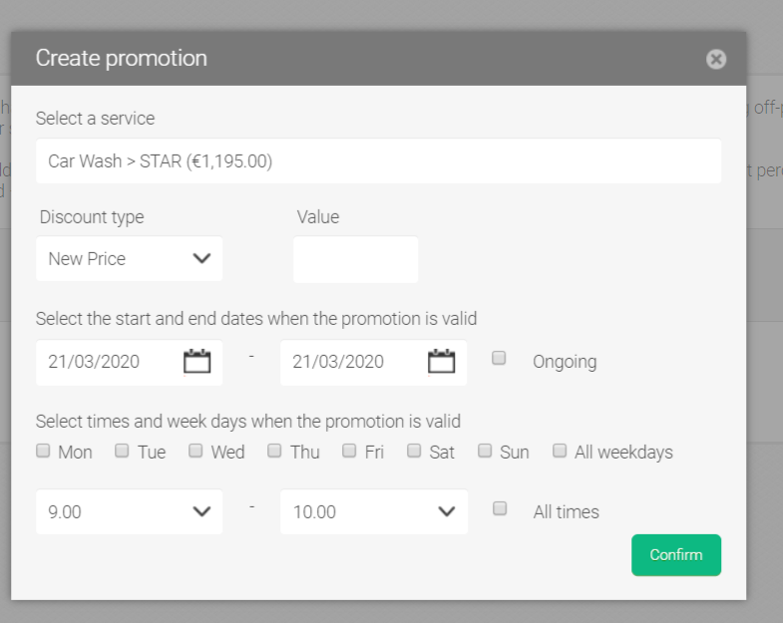The image size is (783, 623).
Task: Open the 10.00 end time dropdown
Action: [373, 511]
